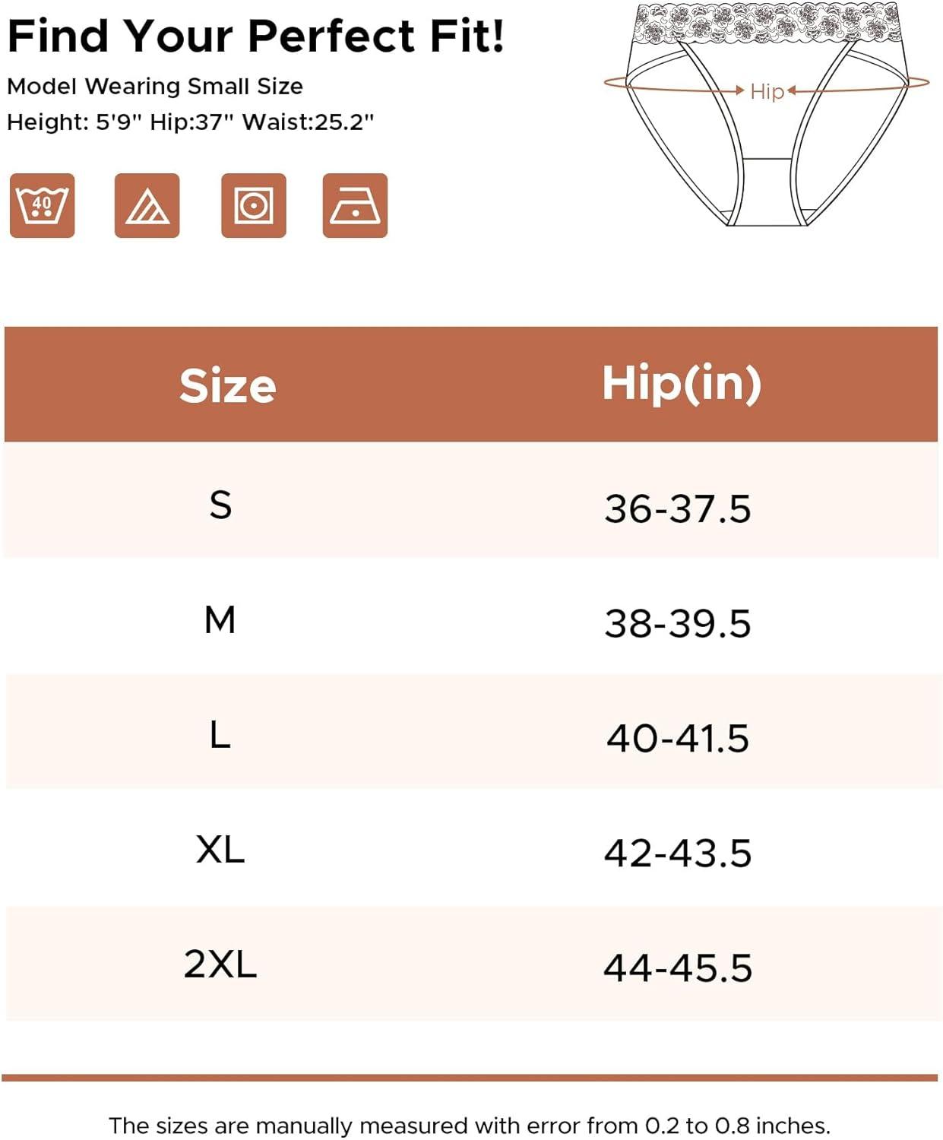Click the 38-39.5 hip measurement
Screen dimensions: 943x1140
(677, 624)
